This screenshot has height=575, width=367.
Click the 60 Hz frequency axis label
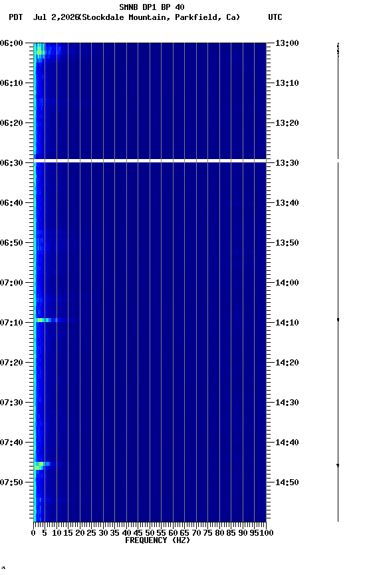point(173,533)
